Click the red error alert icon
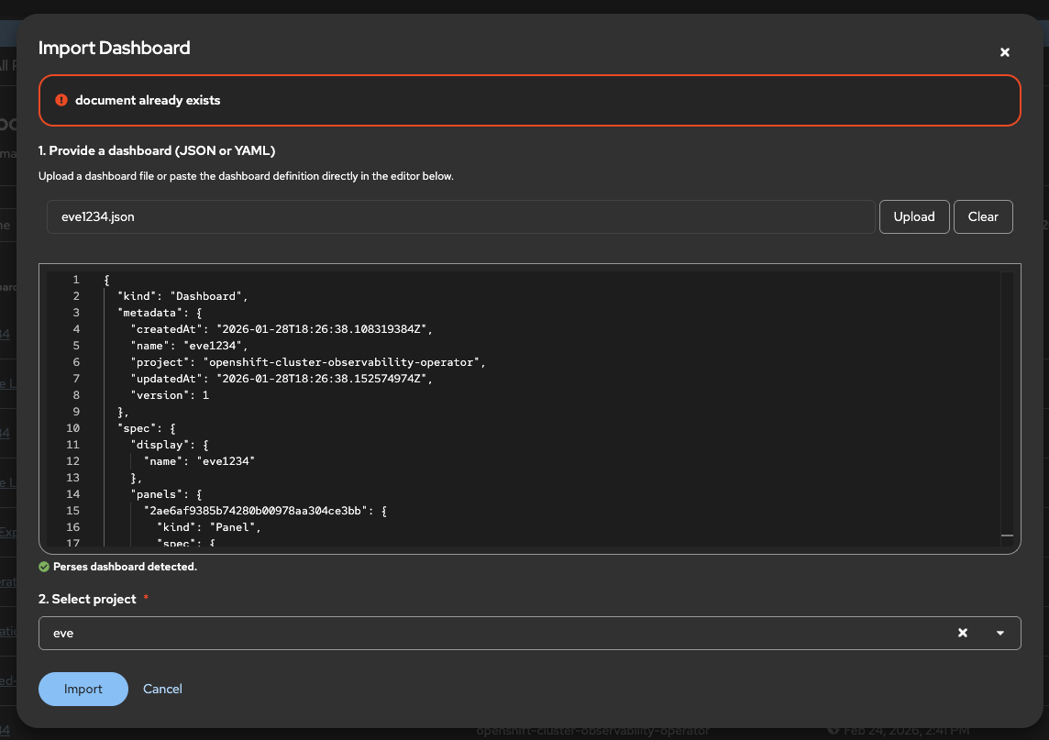 pos(61,100)
